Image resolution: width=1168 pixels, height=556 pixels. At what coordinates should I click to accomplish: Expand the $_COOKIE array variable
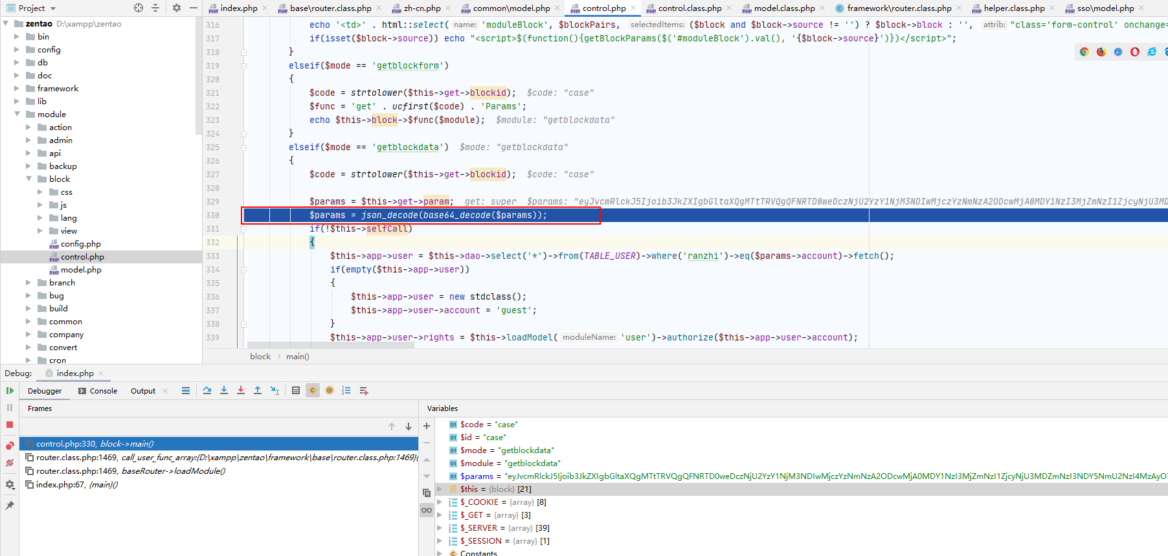(440, 502)
